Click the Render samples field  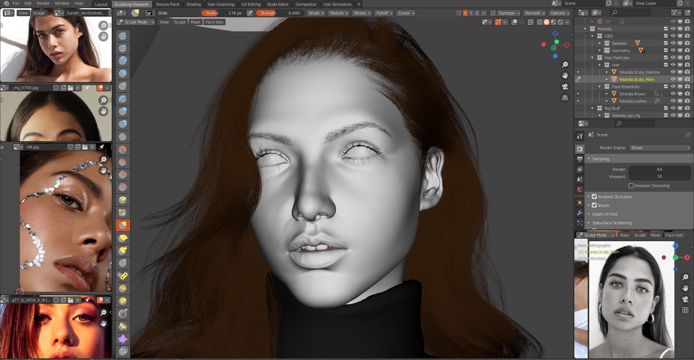660,169
